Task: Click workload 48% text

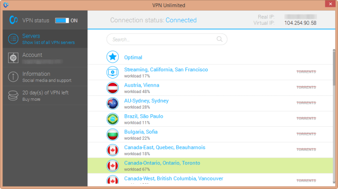Action: coord(137,92)
